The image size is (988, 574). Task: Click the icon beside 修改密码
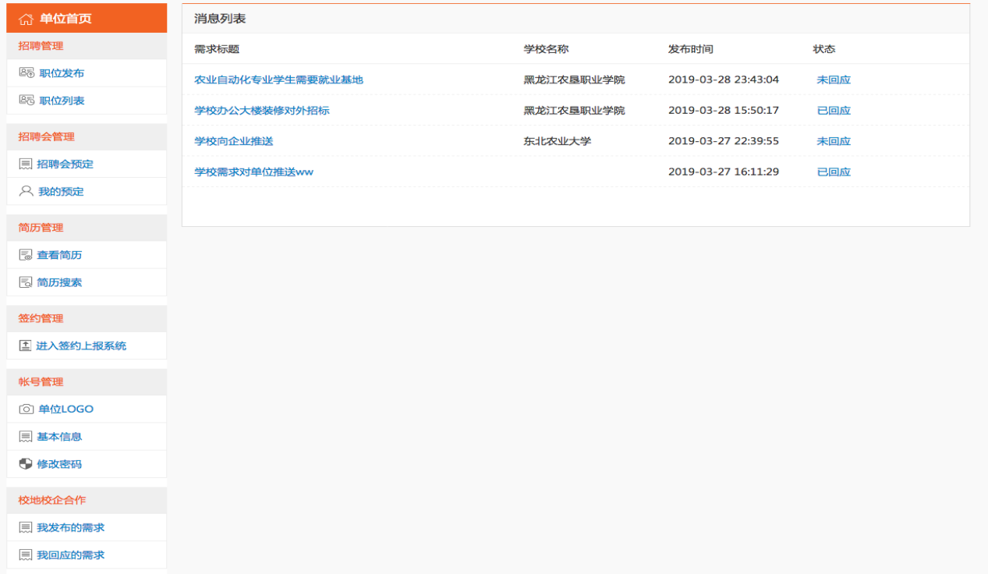tap(26, 464)
